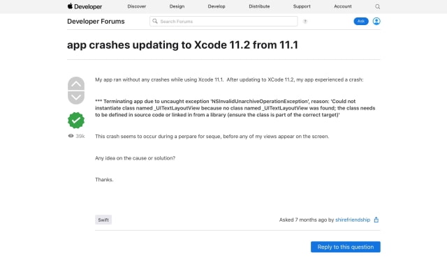Open the global search magnifier icon
The height and width of the screenshot is (262, 447).
pyautogui.click(x=377, y=6)
